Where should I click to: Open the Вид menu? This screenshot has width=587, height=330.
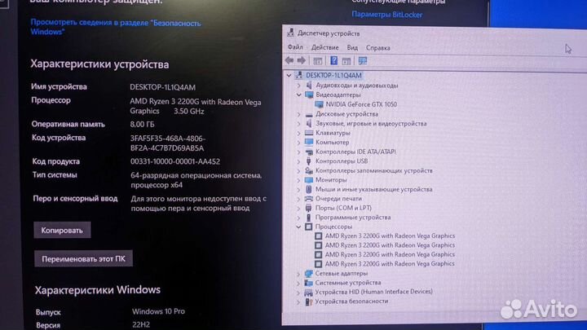coord(352,47)
